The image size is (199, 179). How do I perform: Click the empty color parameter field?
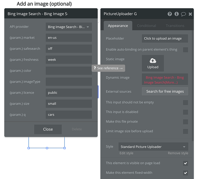click(x=69, y=71)
